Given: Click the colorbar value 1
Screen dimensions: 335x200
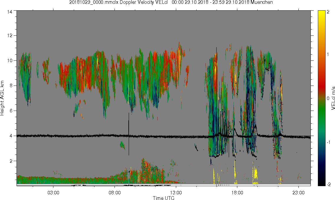Looking at the screenshot, I should (x=328, y=55).
